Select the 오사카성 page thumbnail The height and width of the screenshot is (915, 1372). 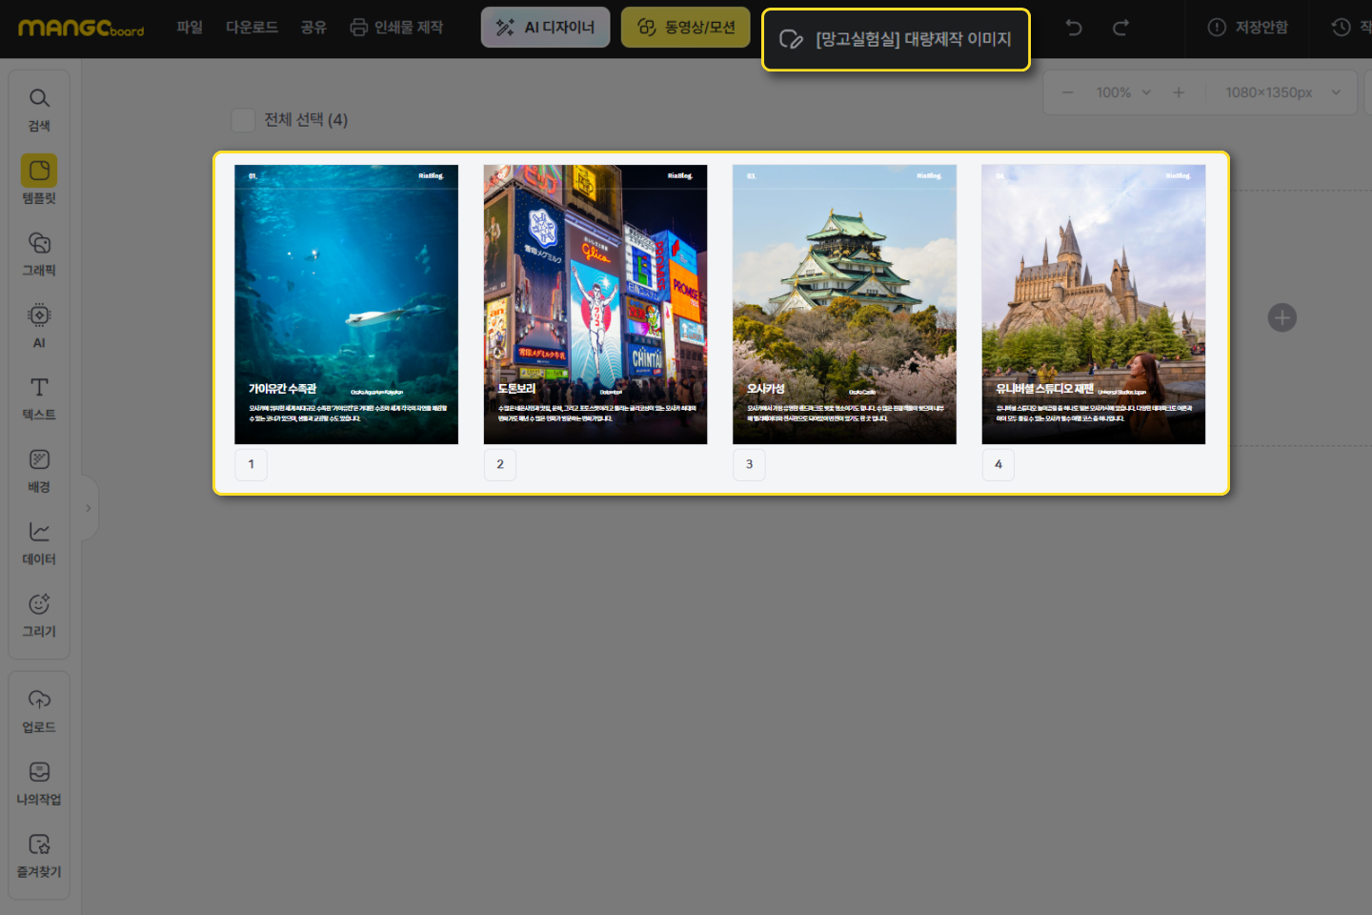tap(844, 304)
